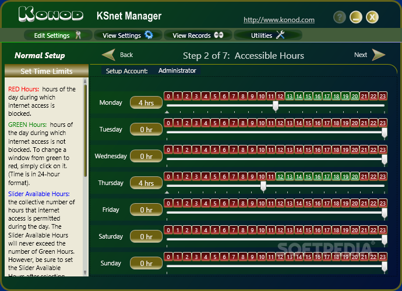Click the Thursday slider handle
Screen dimensions: 402x291
263,186
